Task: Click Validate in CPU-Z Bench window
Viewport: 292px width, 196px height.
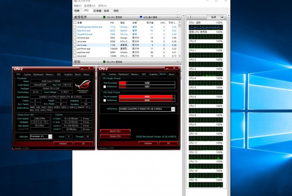Action: [x=148, y=143]
